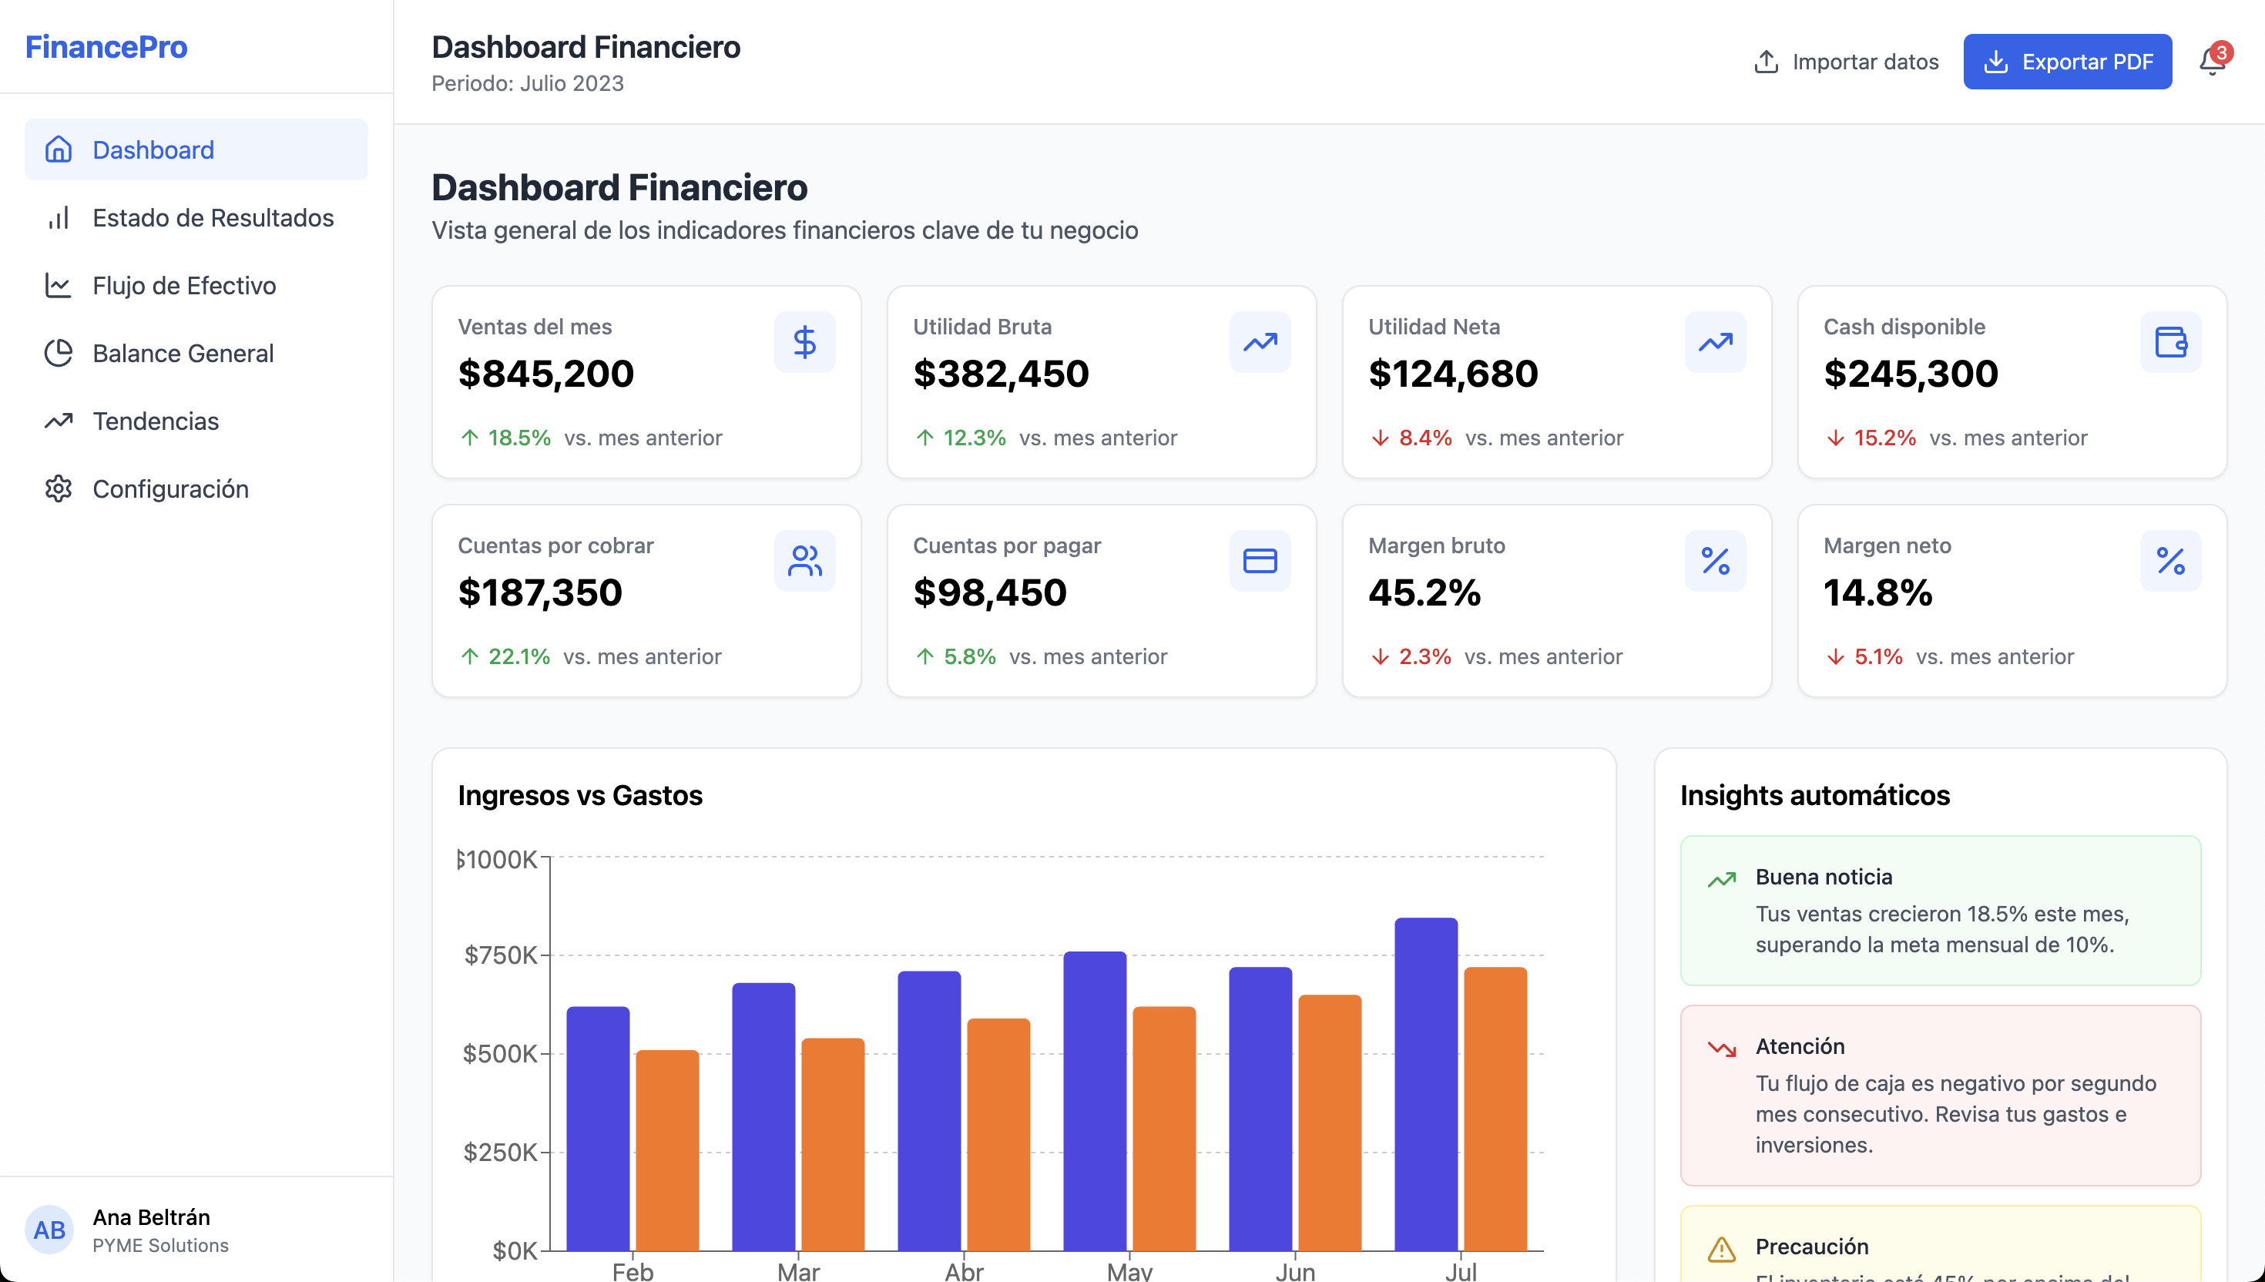Image resolution: width=2265 pixels, height=1282 pixels.
Task: Select Tendencias in the sidebar
Action: point(155,421)
